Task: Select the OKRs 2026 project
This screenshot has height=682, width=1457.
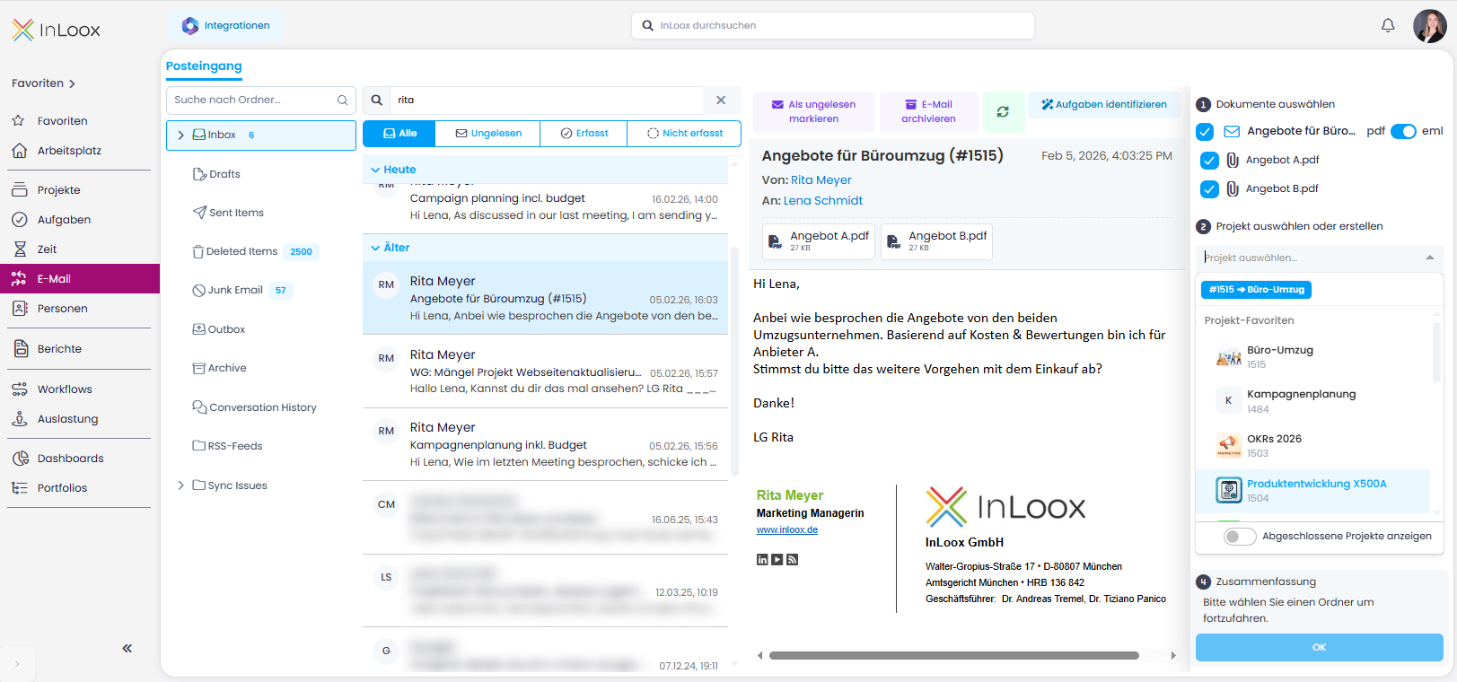Action: (1313, 446)
